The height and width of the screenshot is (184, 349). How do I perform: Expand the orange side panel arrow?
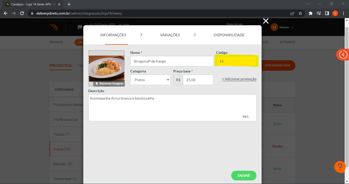[x=343, y=54]
